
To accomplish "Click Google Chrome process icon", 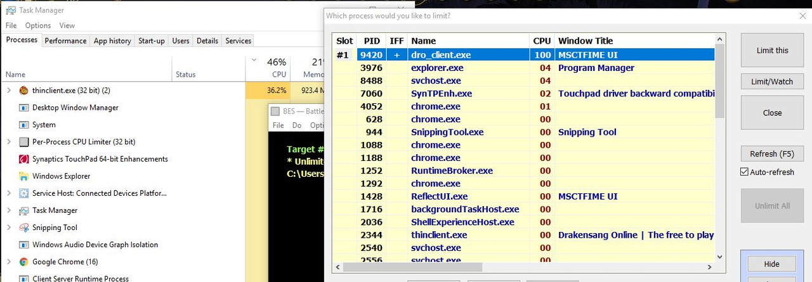I will pos(24,262).
